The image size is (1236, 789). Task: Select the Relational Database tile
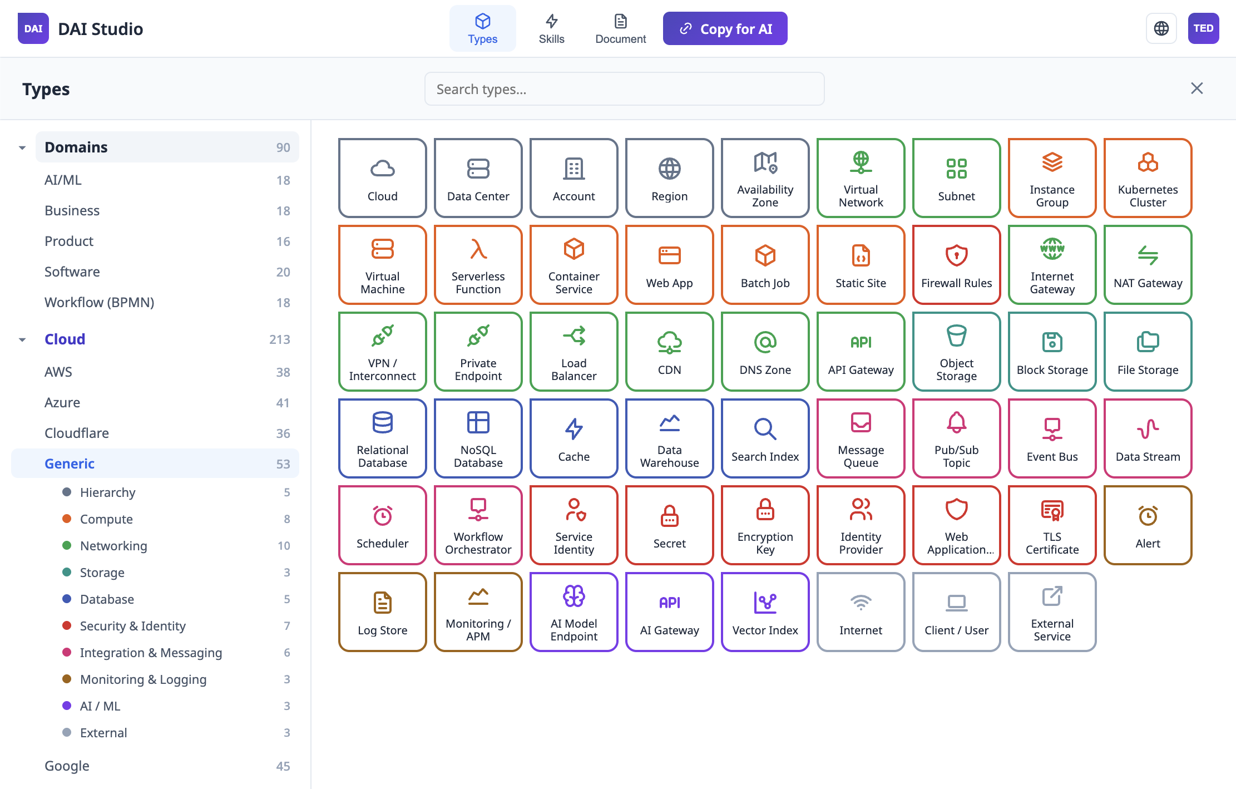pos(382,438)
